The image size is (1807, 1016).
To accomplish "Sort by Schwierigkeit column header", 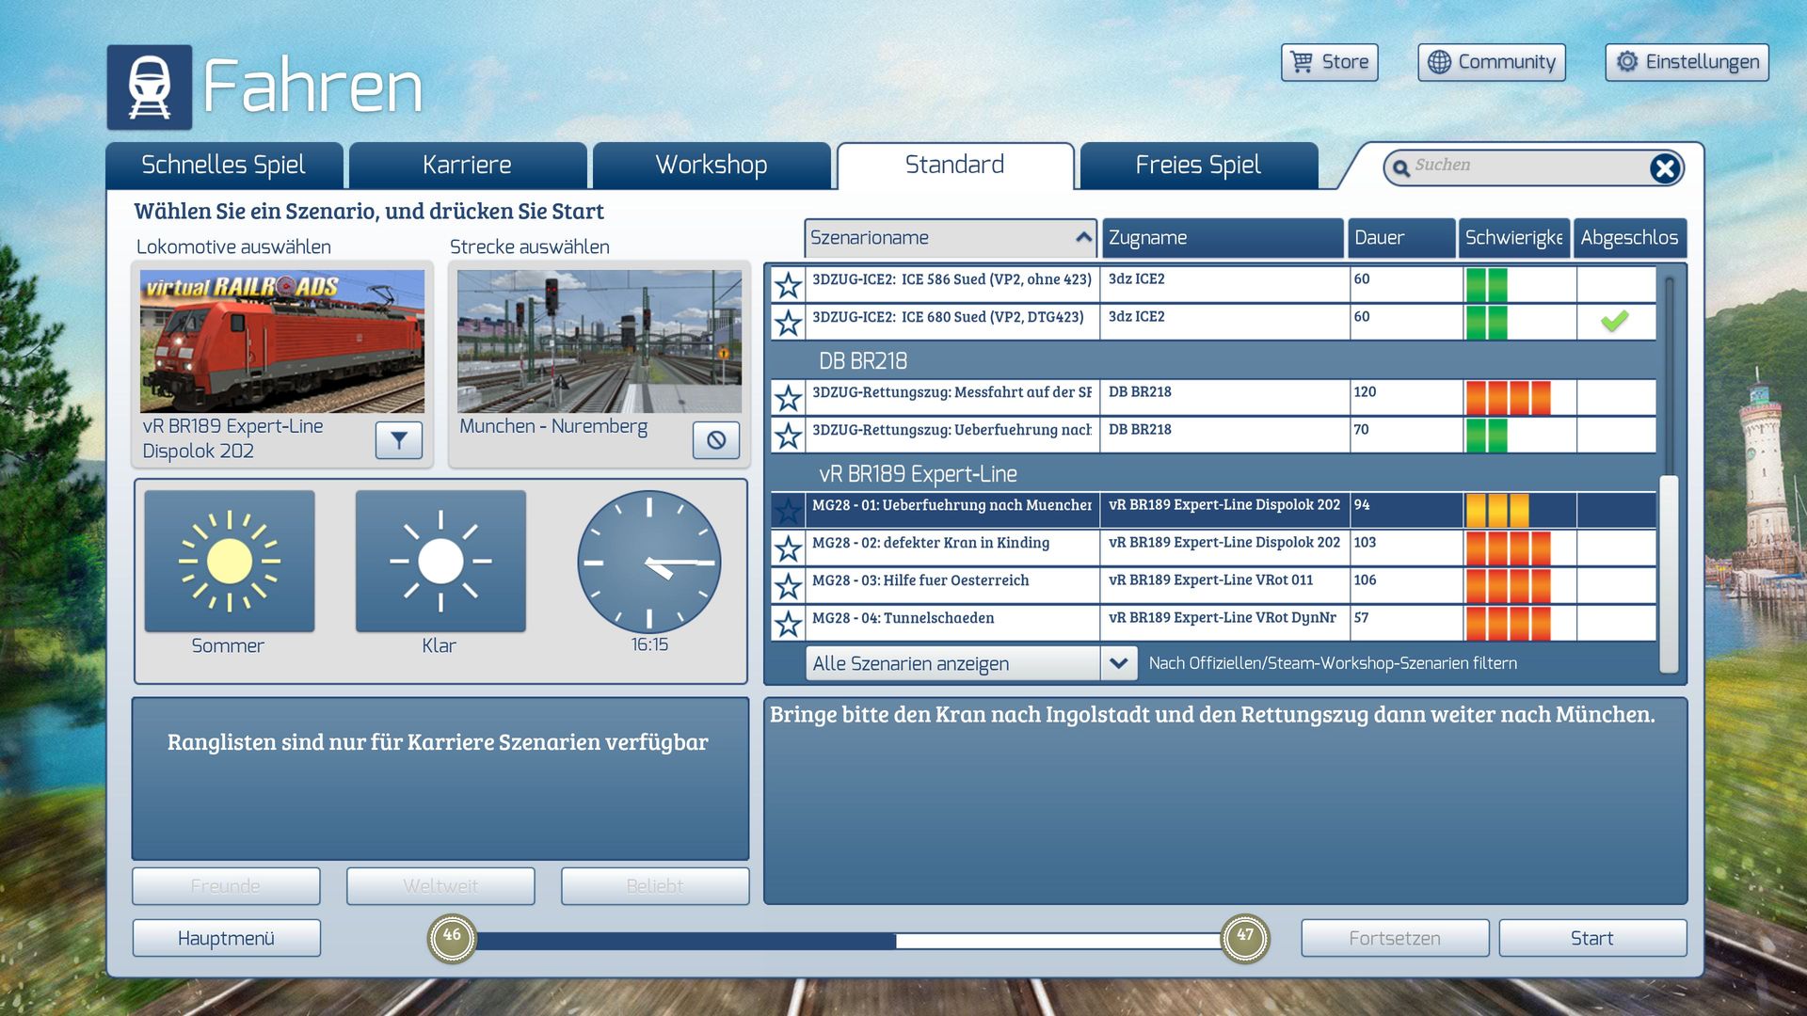I will pos(1513,238).
